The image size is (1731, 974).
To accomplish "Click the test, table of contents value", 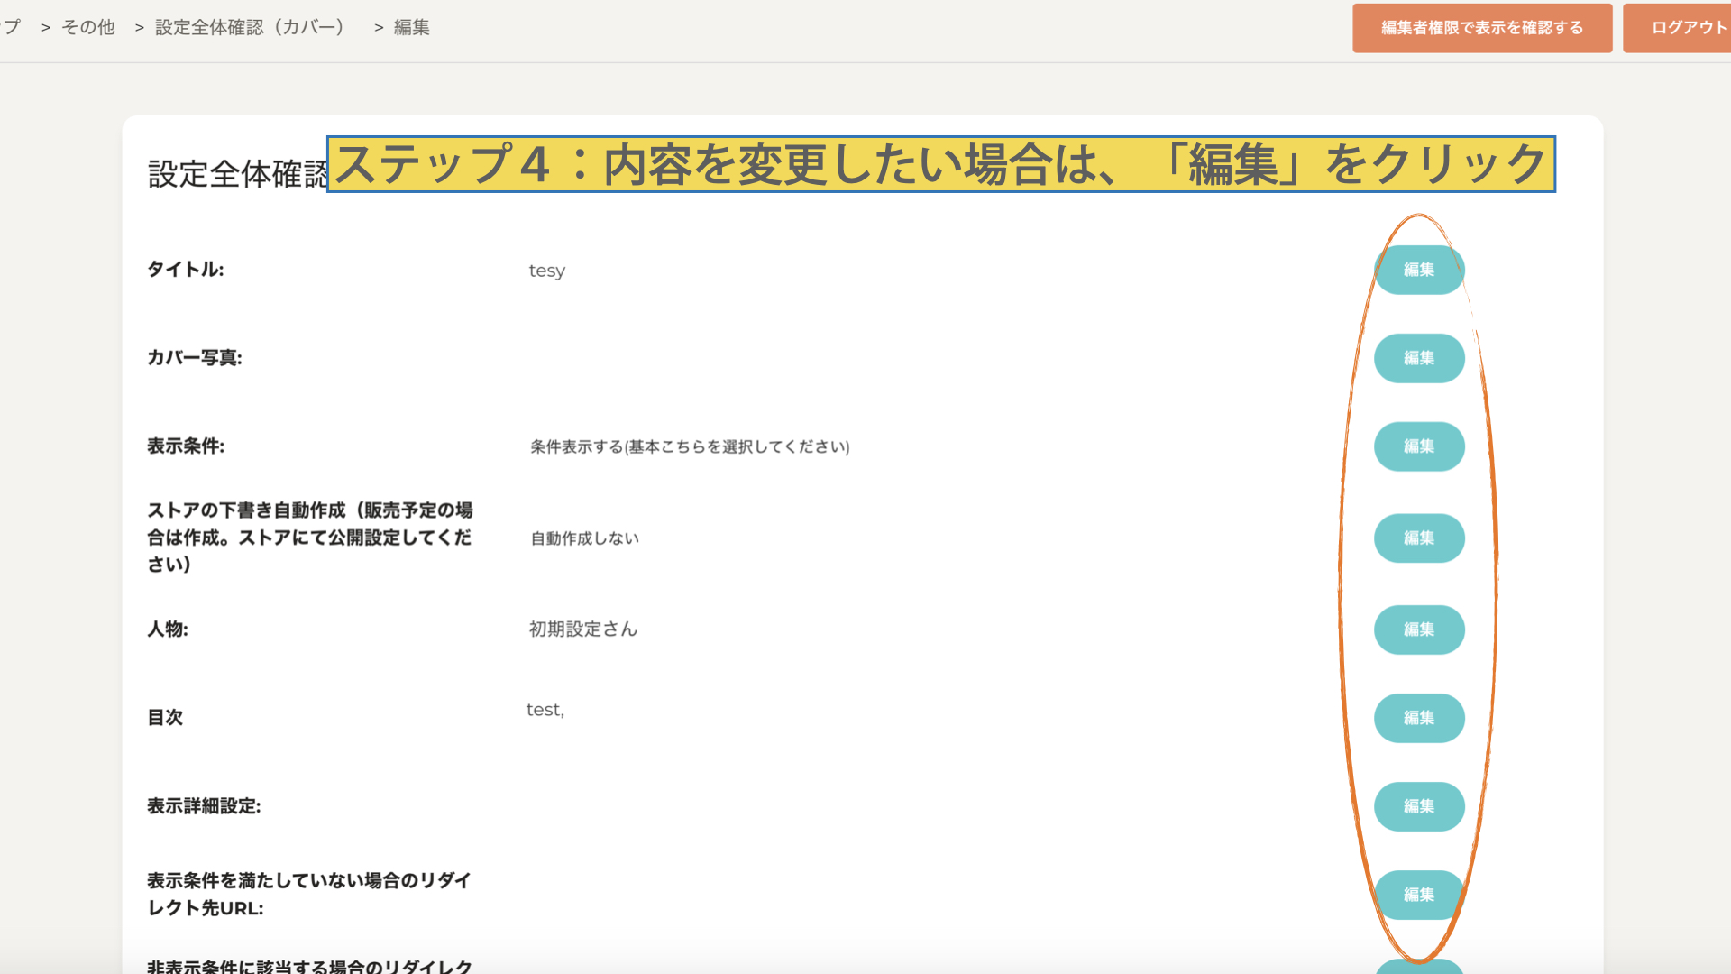I will coord(545,710).
